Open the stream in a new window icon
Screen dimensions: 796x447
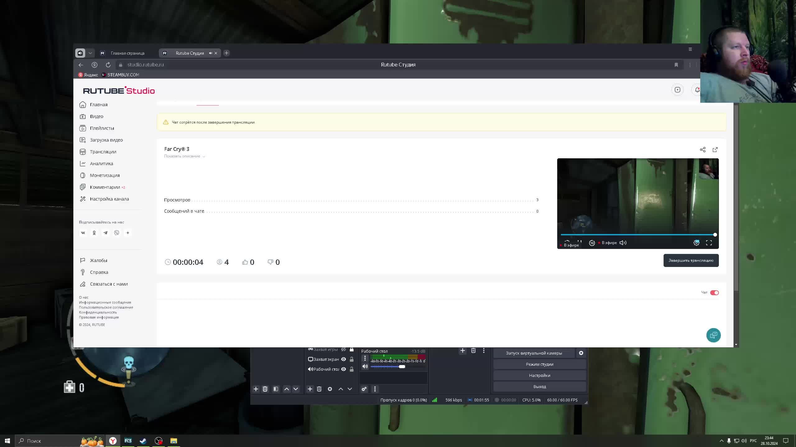715,150
